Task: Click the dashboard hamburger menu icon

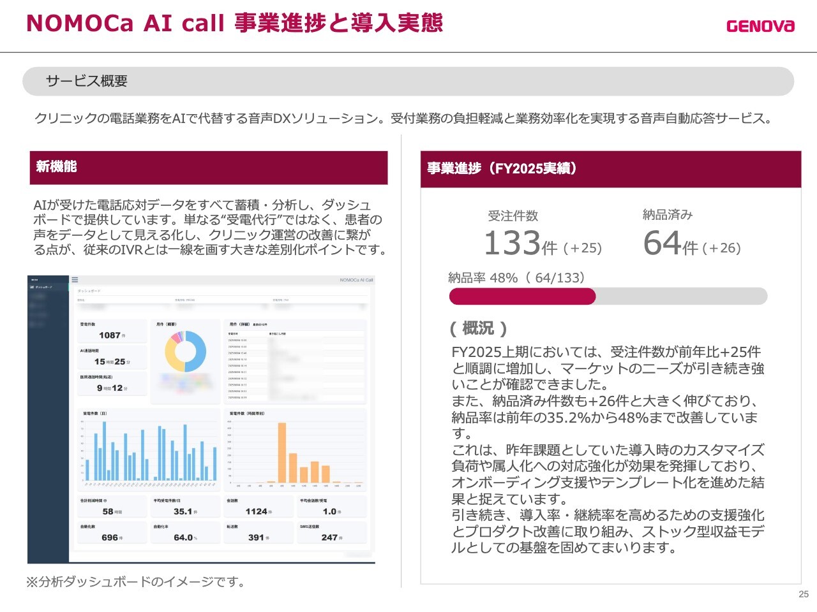Action: point(75,279)
